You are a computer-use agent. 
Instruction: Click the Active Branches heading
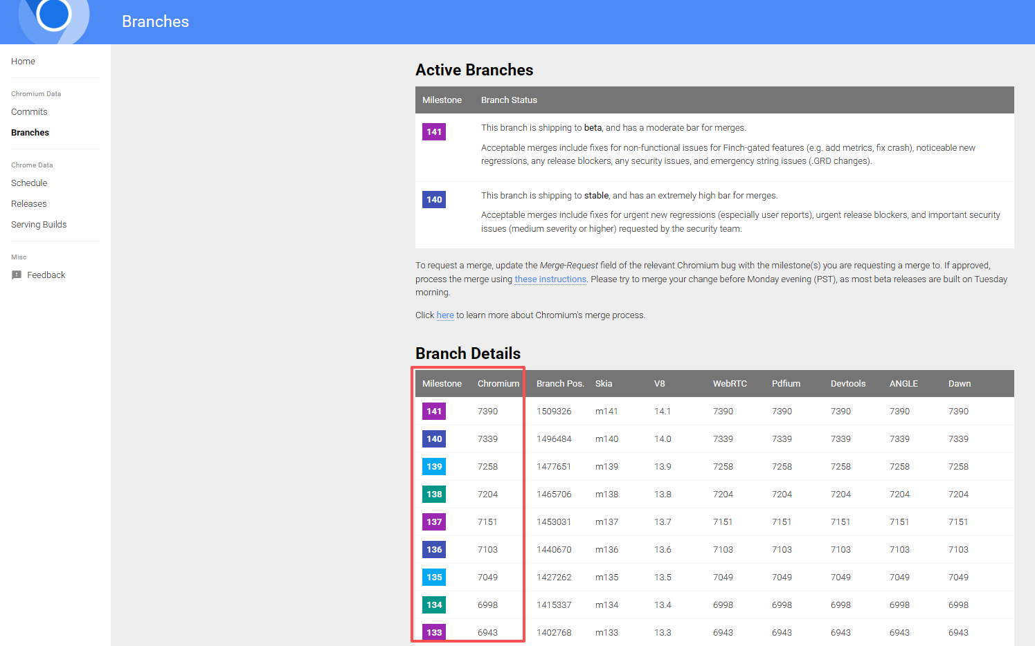[x=474, y=70]
